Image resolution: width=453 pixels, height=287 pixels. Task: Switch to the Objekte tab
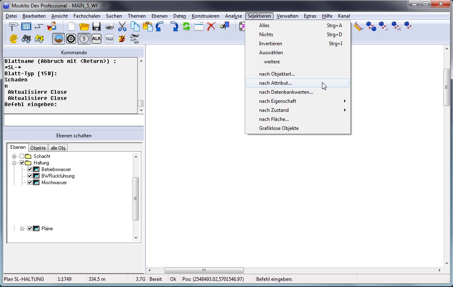[x=38, y=148]
